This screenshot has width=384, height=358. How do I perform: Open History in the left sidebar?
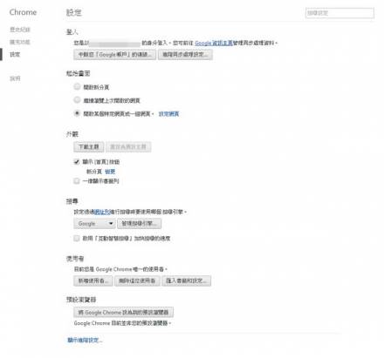20,30
